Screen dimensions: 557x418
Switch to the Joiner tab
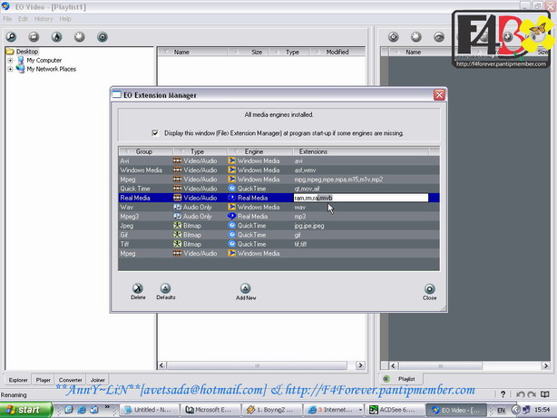click(97, 380)
